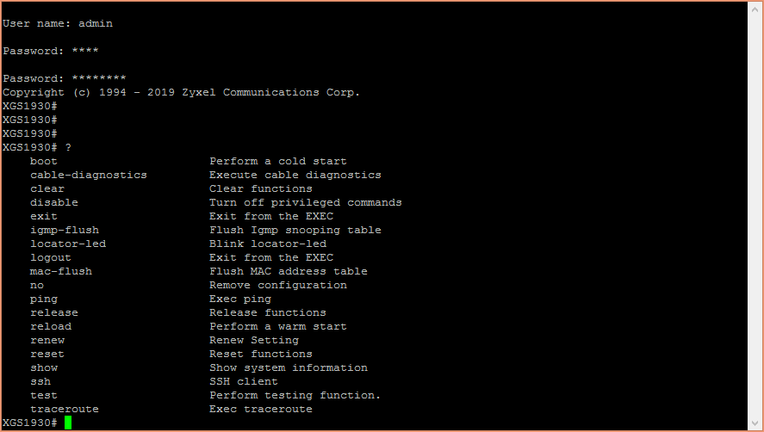Screen dimensions: 764x432
Task: Select the 'traceroute' command text
Action: click(65, 409)
